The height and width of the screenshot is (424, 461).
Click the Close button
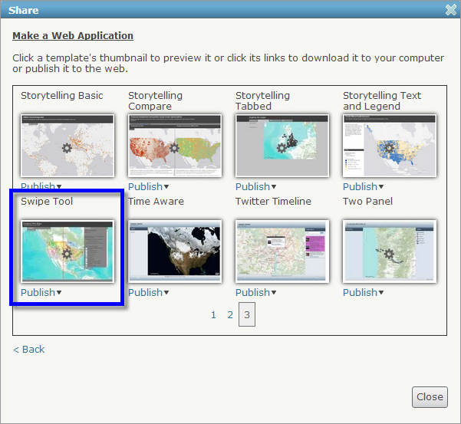point(430,397)
